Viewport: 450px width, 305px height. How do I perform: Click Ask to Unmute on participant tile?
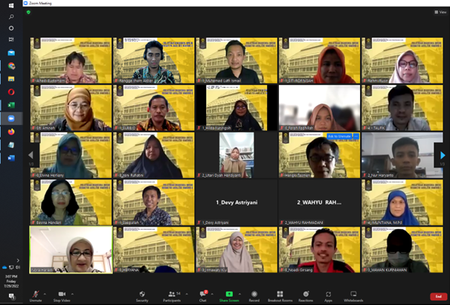coord(340,137)
